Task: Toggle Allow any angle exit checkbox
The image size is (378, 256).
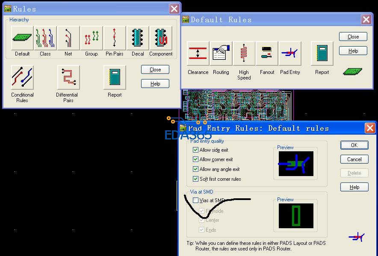Action: coord(195,169)
